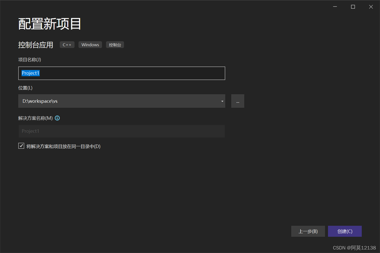Maximize the dialog window
Image resolution: width=380 pixels, height=253 pixels.
353,7
